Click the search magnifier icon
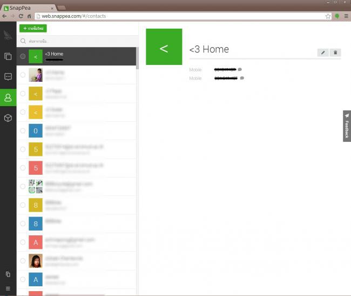The image size is (351, 296). point(23,41)
